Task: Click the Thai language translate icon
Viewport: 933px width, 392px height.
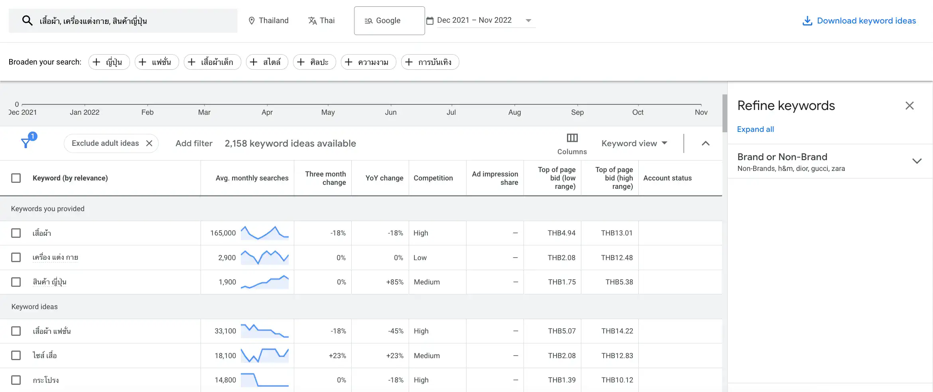Action: tap(312, 21)
